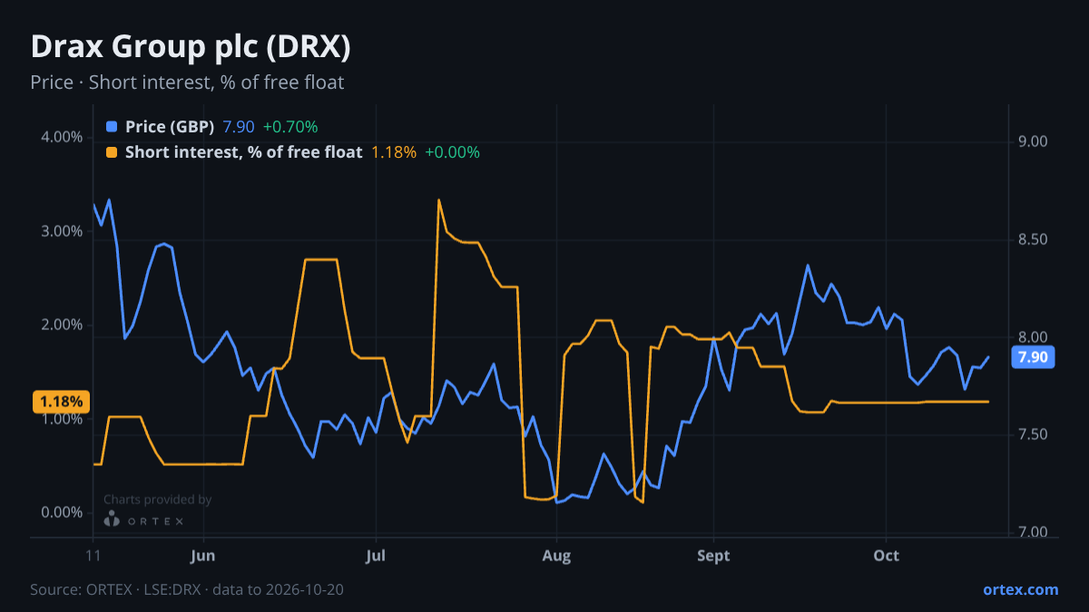This screenshot has height=612, width=1089.
Task: Click the Aug date axis label
Action: (x=556, y=555)
